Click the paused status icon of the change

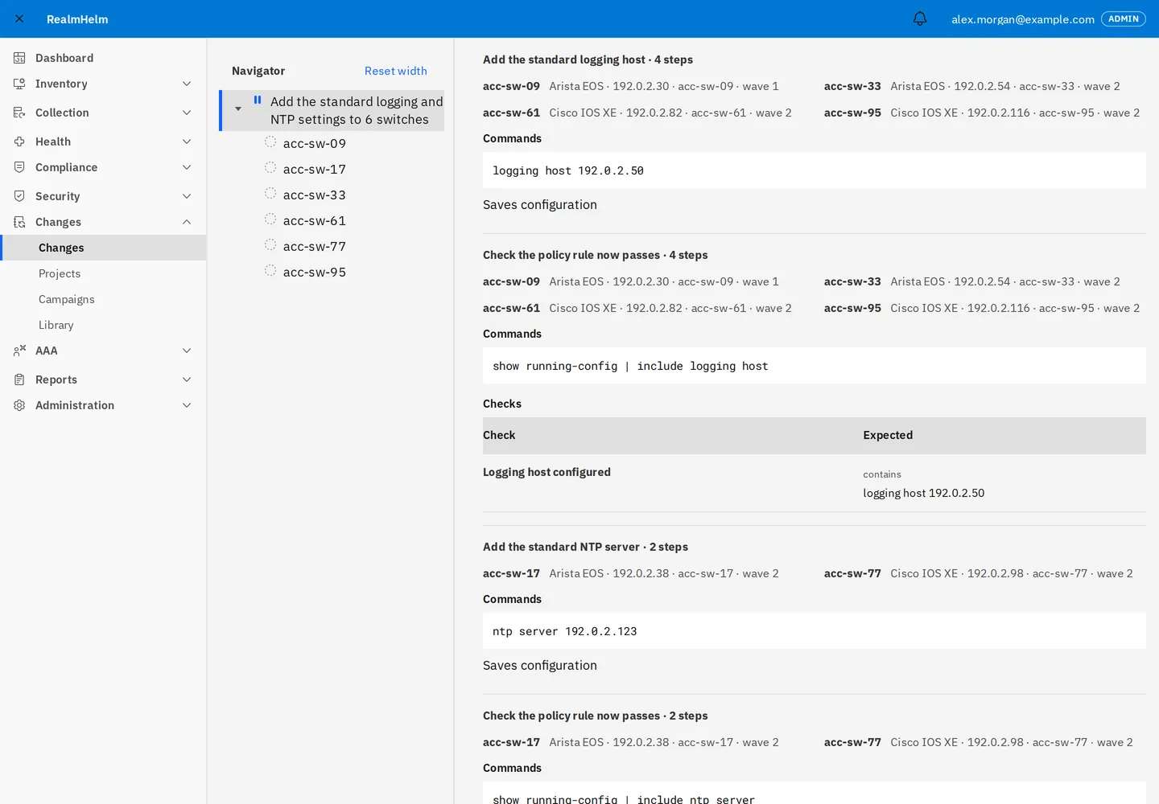coord(258,100)
